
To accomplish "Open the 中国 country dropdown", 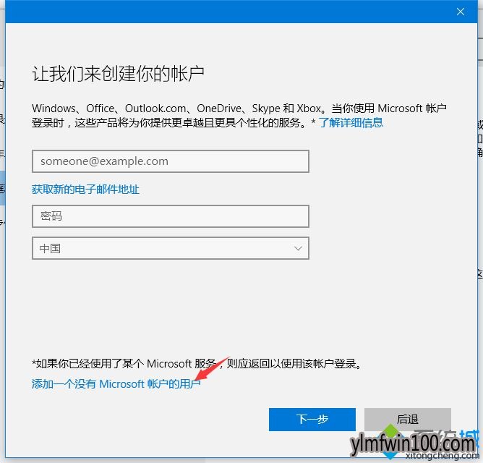I will (x=171, y=248).
